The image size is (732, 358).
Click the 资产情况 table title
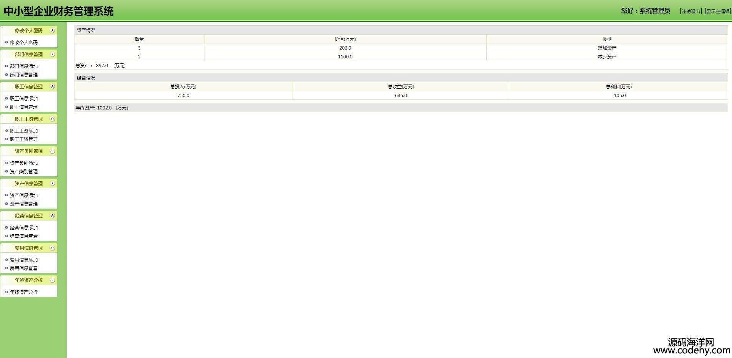[86, 30]
